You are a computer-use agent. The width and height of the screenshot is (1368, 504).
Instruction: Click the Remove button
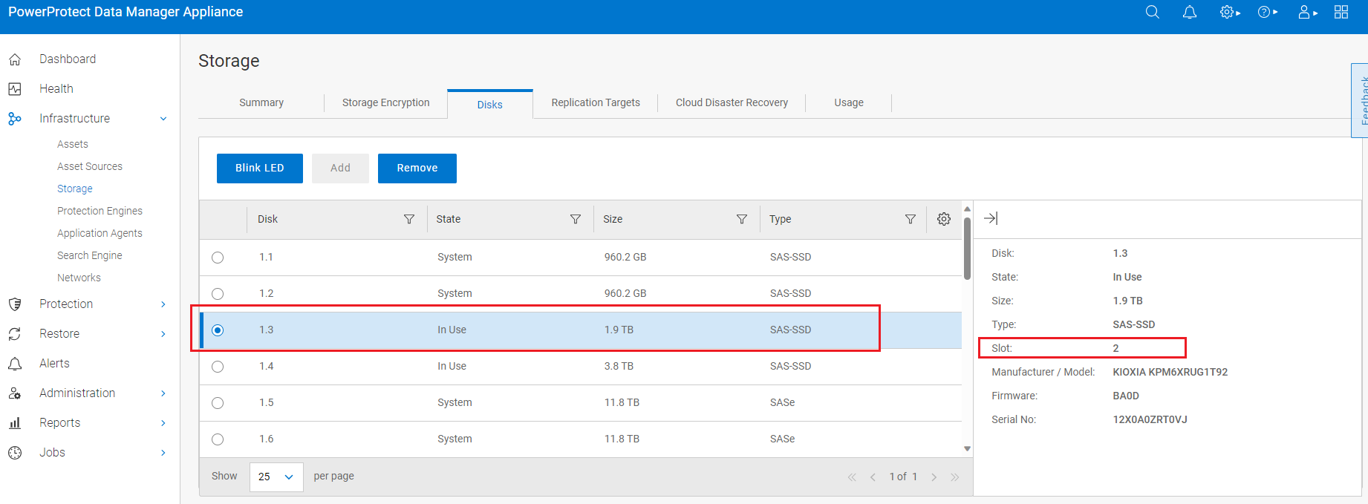point(417,168)
